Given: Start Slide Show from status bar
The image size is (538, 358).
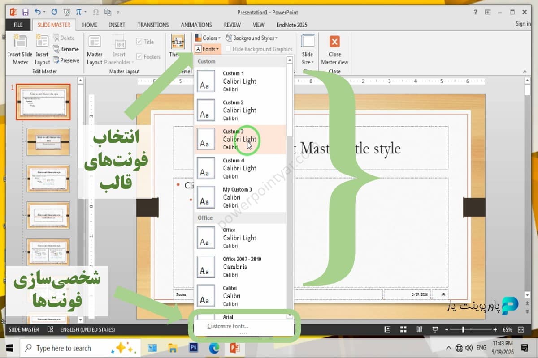Looking at the screenshot, I should (x=434, y=329).
